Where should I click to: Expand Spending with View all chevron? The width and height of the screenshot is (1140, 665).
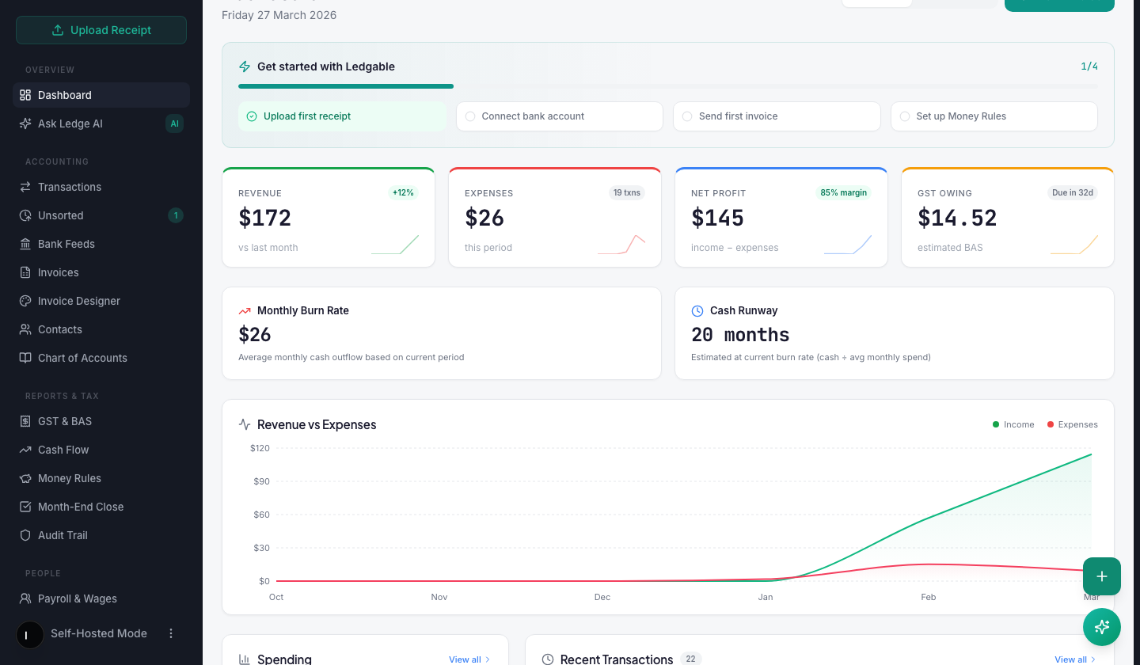tap(469, 659)
